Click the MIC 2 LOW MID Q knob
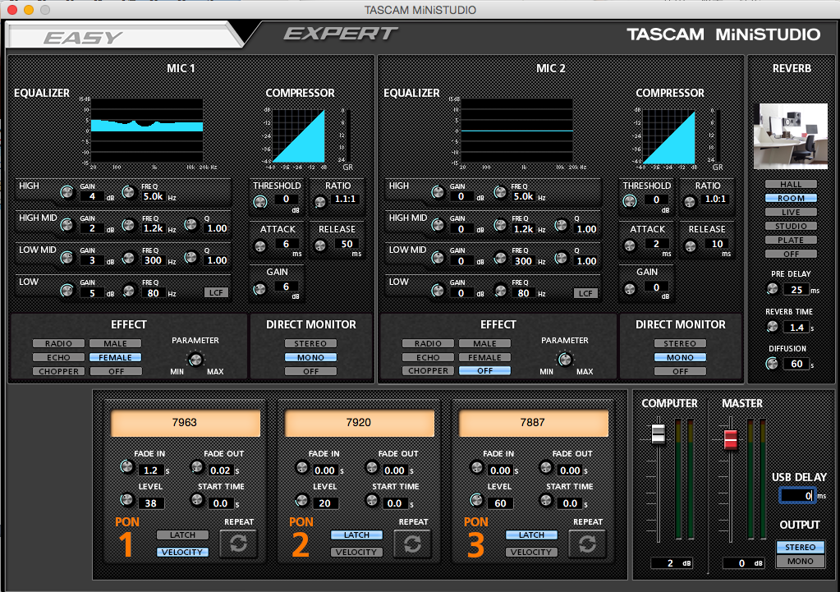Image resolution: width=840 pixels, height=592 pixels. [561, 258]
